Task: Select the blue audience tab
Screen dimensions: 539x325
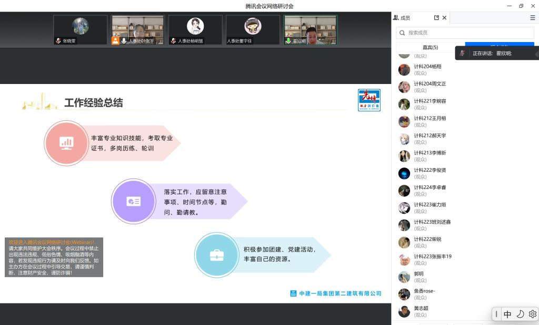Action: (499, 45)
